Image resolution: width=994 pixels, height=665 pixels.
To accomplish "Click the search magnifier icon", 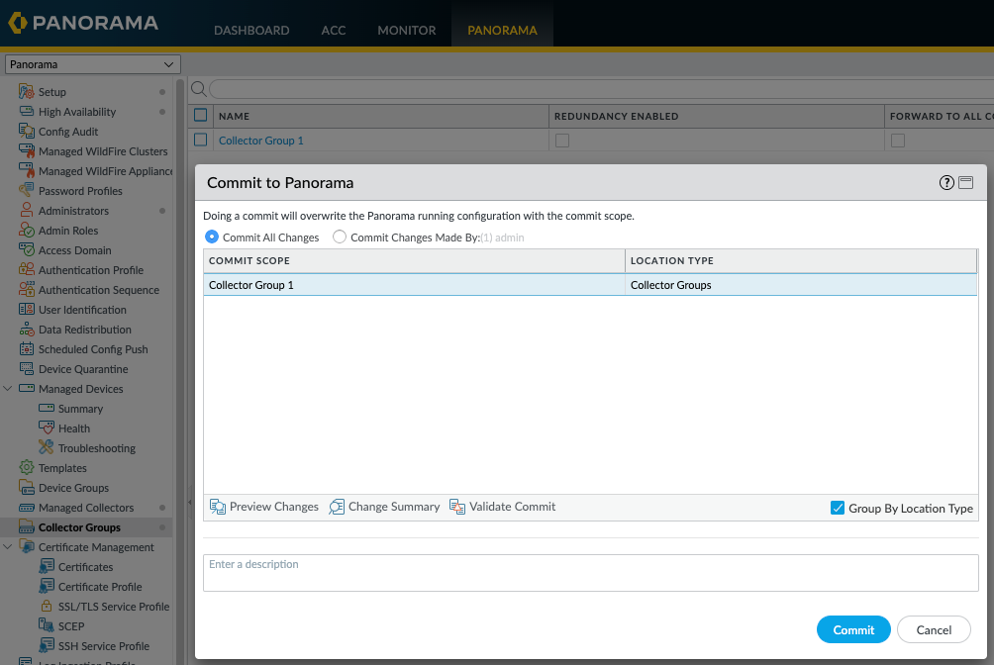I will (x=198, y=89).
